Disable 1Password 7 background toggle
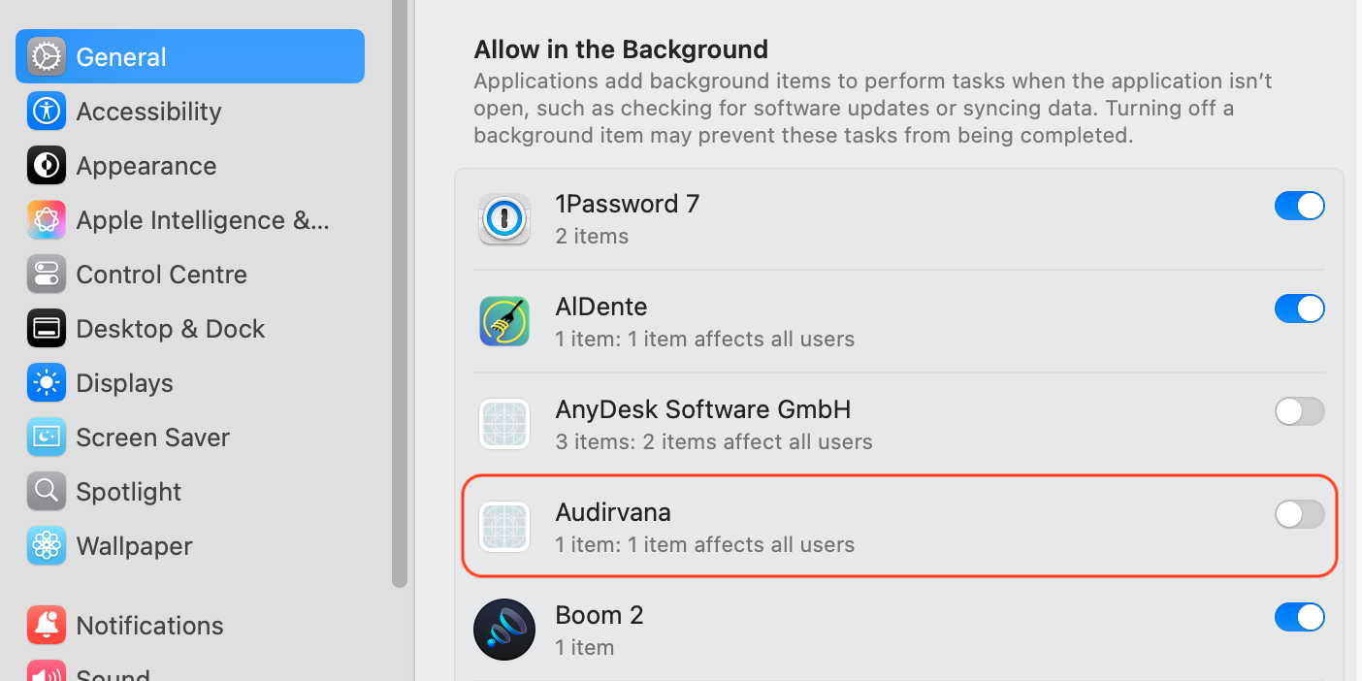 1299,206
